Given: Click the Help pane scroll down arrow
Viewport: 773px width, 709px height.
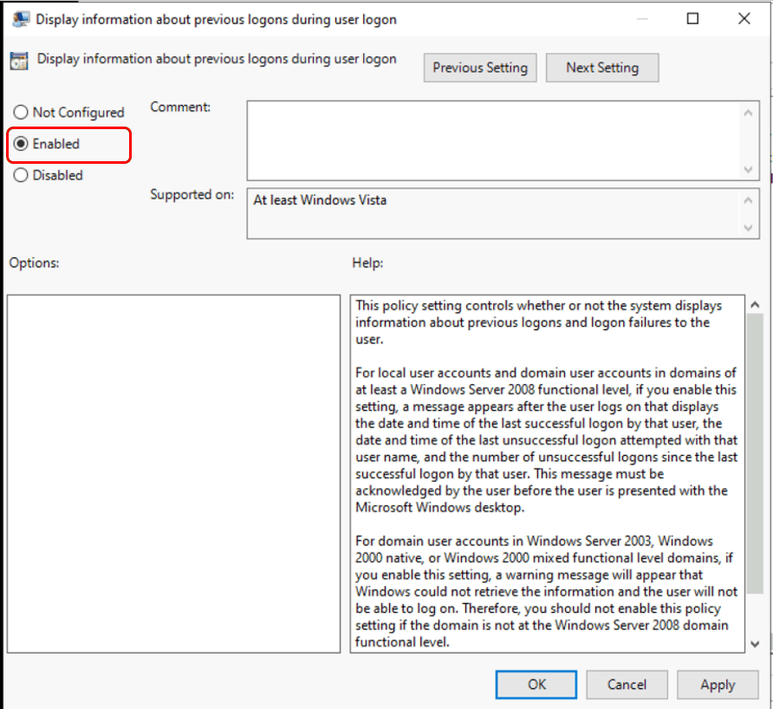Looking at the screenshot, I should tap(755, 643).
